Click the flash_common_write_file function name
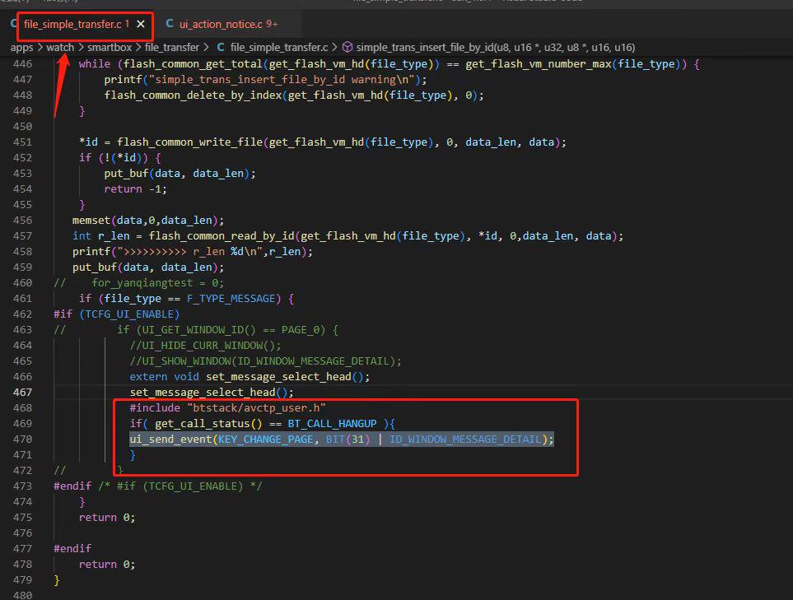The width and height of the screenshot is (793, 600). [x=189, y=142]
